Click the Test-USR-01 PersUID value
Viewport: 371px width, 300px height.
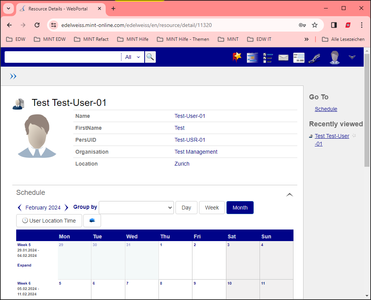(x=189, y=140)
